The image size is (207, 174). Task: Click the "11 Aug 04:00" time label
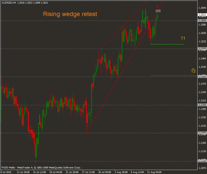click(154, 172)
